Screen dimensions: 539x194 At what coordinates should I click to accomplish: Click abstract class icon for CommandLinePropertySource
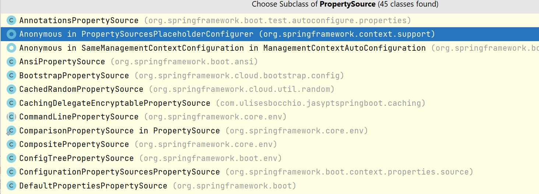click(12, 117)
